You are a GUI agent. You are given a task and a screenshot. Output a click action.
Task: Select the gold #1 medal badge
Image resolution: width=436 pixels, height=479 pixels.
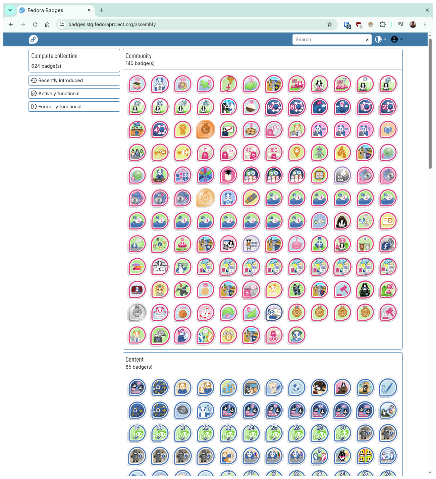(x=206, y=198)
